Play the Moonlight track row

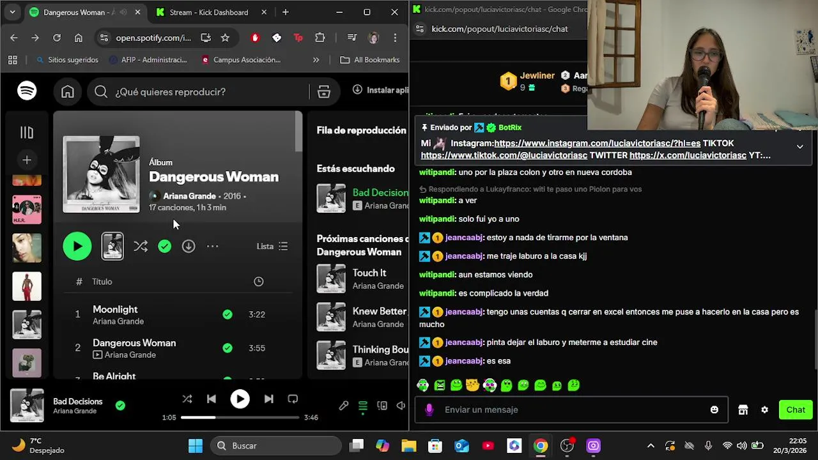coord(178,314)
